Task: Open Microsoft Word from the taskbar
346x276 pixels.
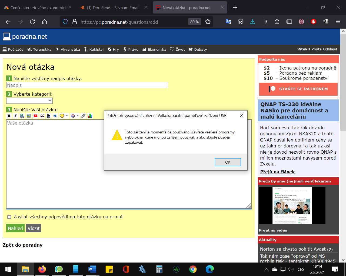Action: (92, 269)
